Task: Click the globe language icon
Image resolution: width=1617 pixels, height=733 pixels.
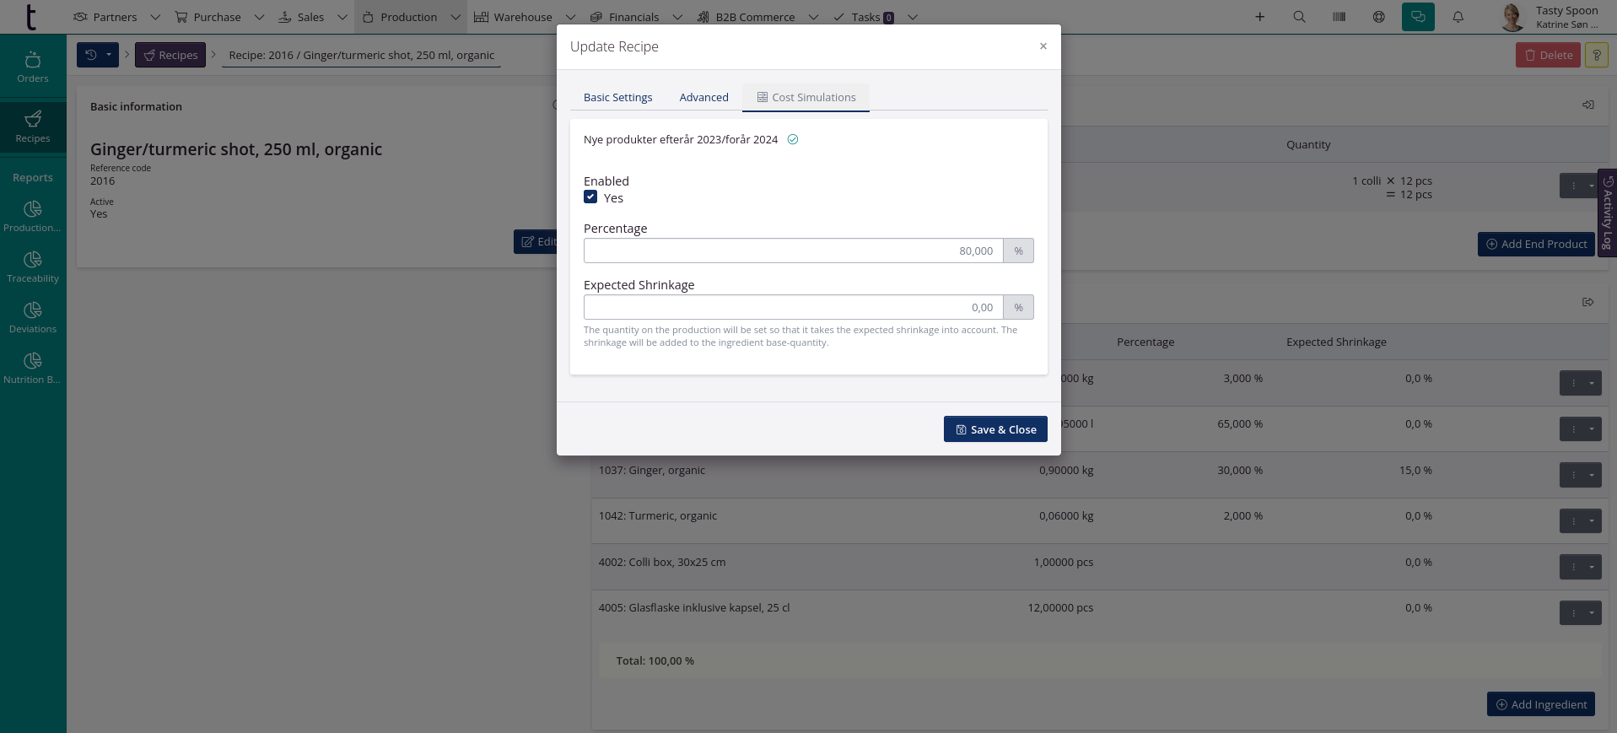Action: click(1378, 17)
